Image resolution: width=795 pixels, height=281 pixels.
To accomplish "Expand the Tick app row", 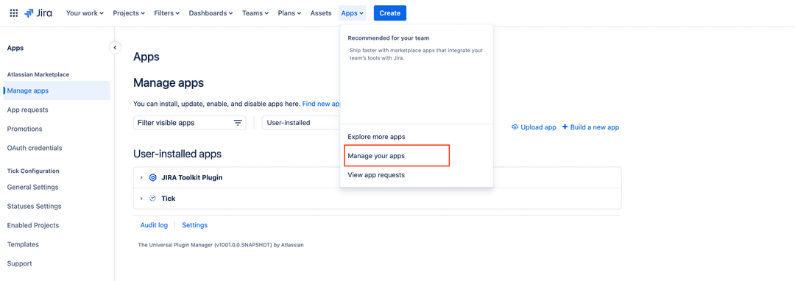I will click(x=141, y=199).
